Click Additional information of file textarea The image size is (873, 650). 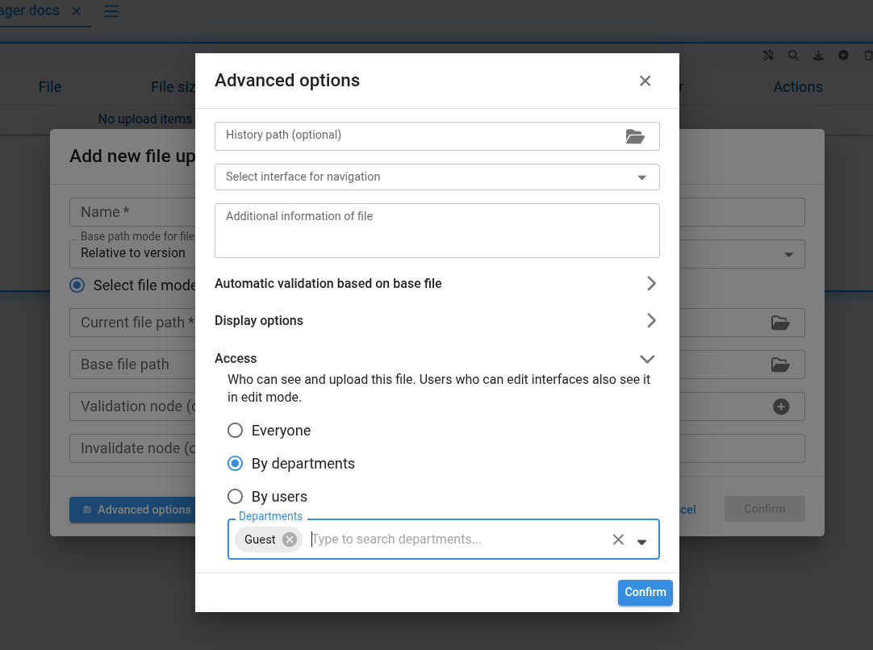437,231
